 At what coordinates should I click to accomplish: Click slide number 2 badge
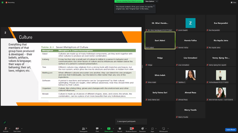coord(5,33)
